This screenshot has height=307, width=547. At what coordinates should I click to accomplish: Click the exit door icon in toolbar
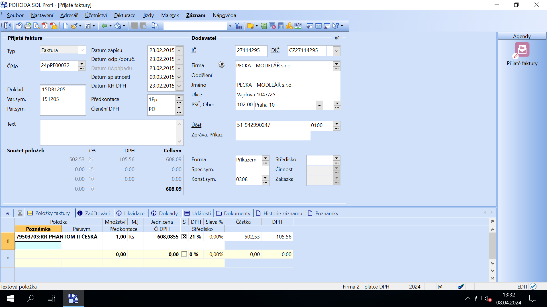pyautogui.click(x=7, y=26)
